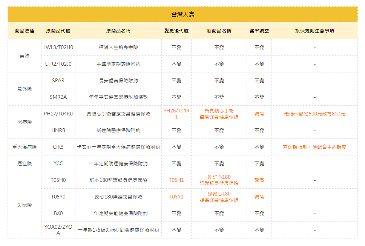
Task: Click 費率調整 不變 in the YCC row
Action: pyautogui.click(x=259, y=163)
